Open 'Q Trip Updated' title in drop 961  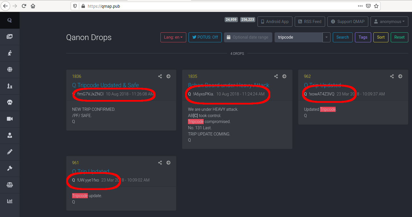(x=91, y=171)
